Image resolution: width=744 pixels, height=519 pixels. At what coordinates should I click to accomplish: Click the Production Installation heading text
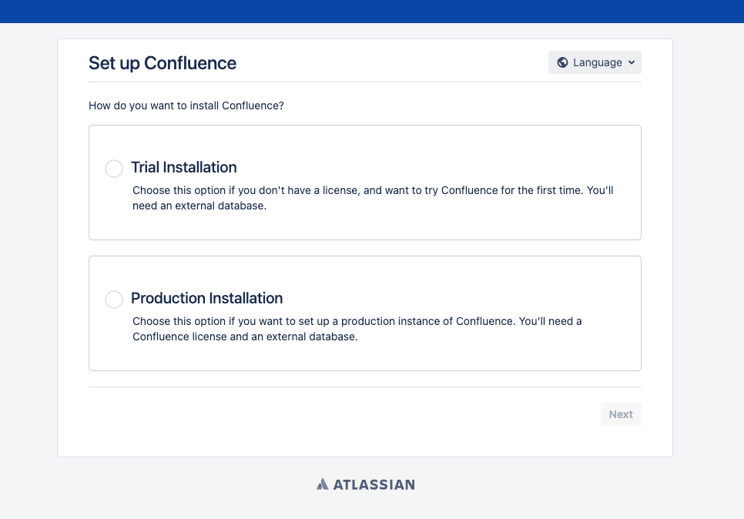(x=207, y=299)
